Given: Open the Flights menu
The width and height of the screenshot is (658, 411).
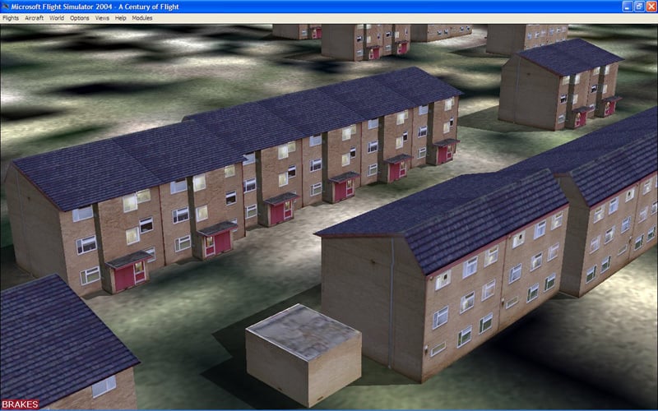Looking at the screenshot, I should click(x=11, y=18).
